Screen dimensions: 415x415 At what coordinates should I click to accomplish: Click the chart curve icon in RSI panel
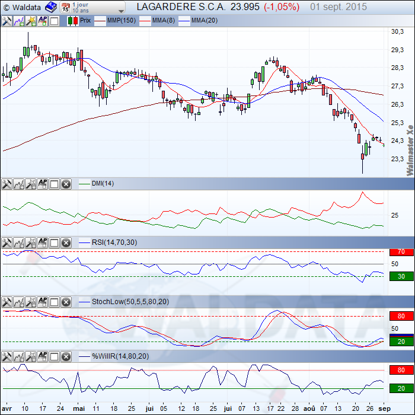[19, 242]
